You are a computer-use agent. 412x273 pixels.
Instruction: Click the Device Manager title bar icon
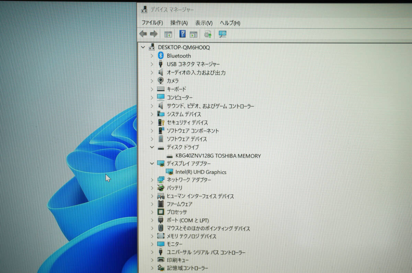coord(145,10)
